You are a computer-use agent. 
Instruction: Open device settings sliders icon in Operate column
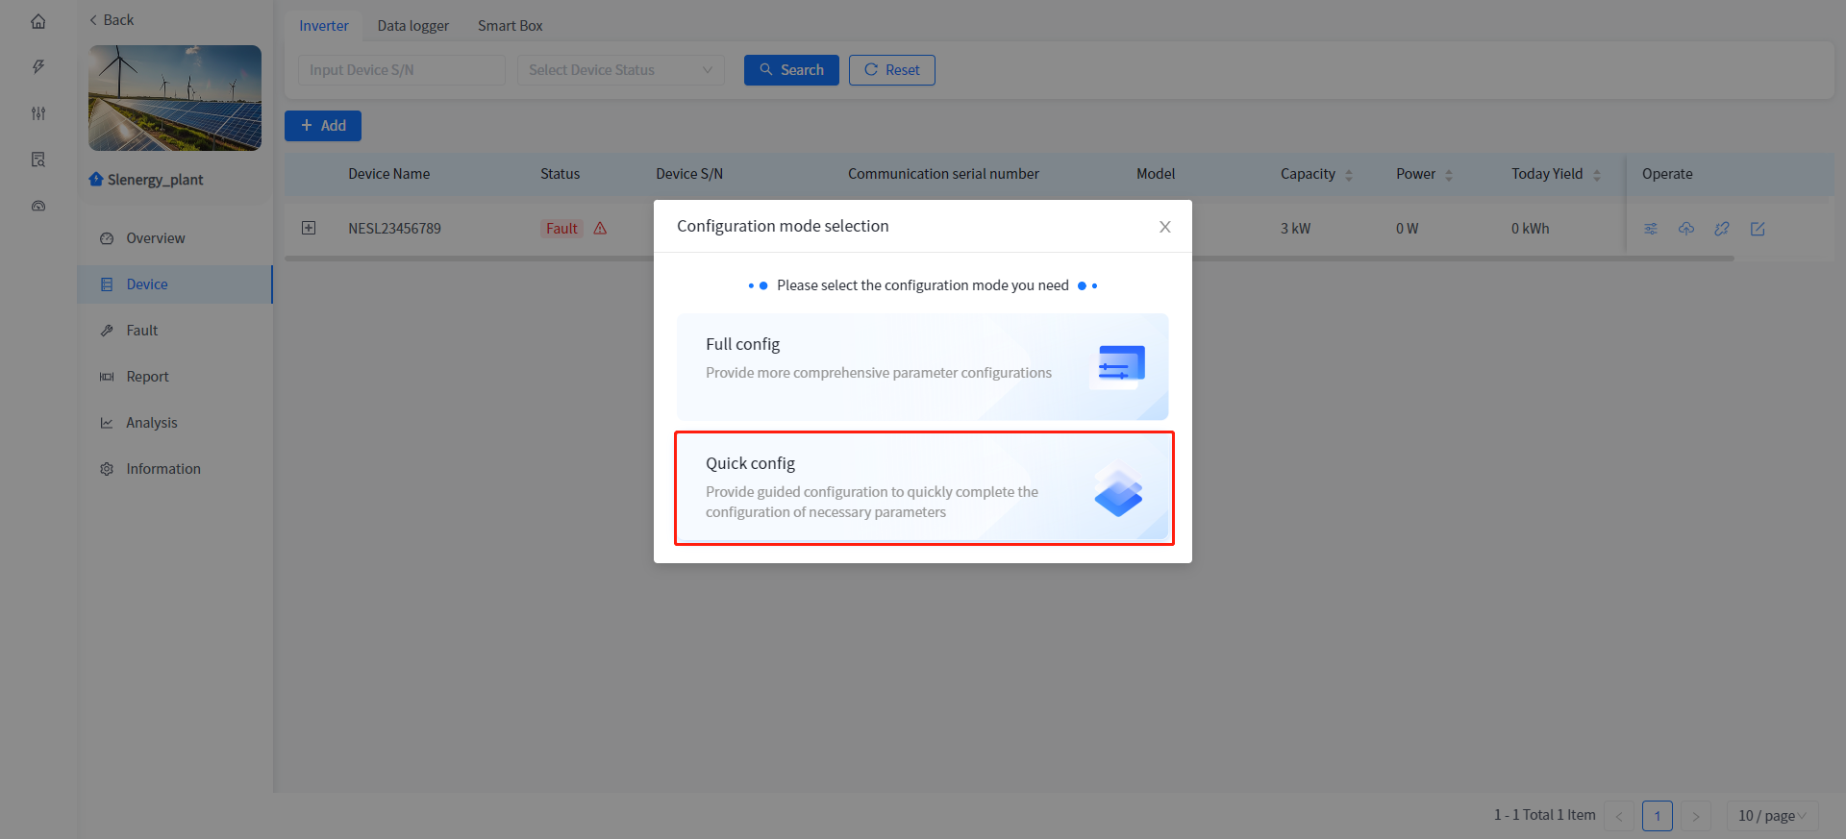[1651, 229]
